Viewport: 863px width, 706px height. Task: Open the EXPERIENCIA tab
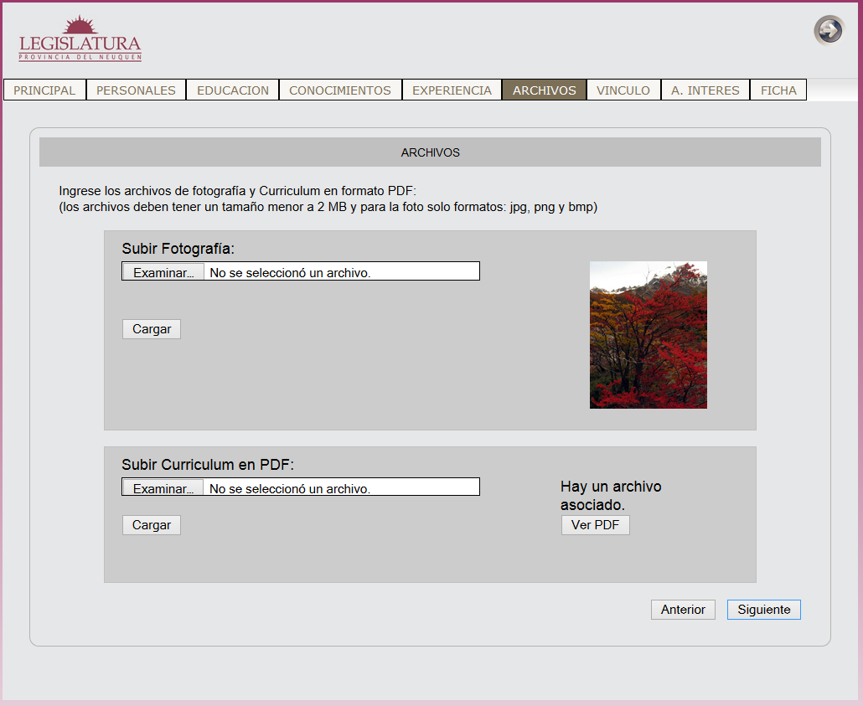(x=452, y=90)
